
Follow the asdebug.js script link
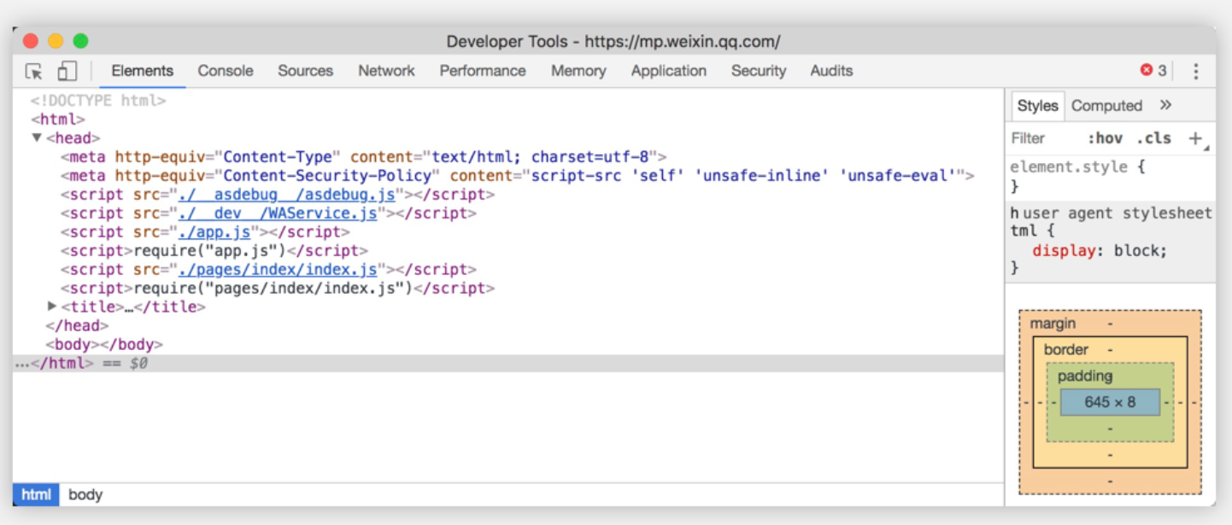(287, 195)
